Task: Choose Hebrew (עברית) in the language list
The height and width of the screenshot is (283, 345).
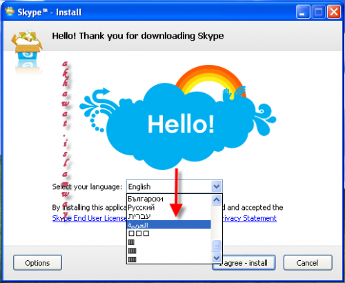Action: tap(169, 216)
